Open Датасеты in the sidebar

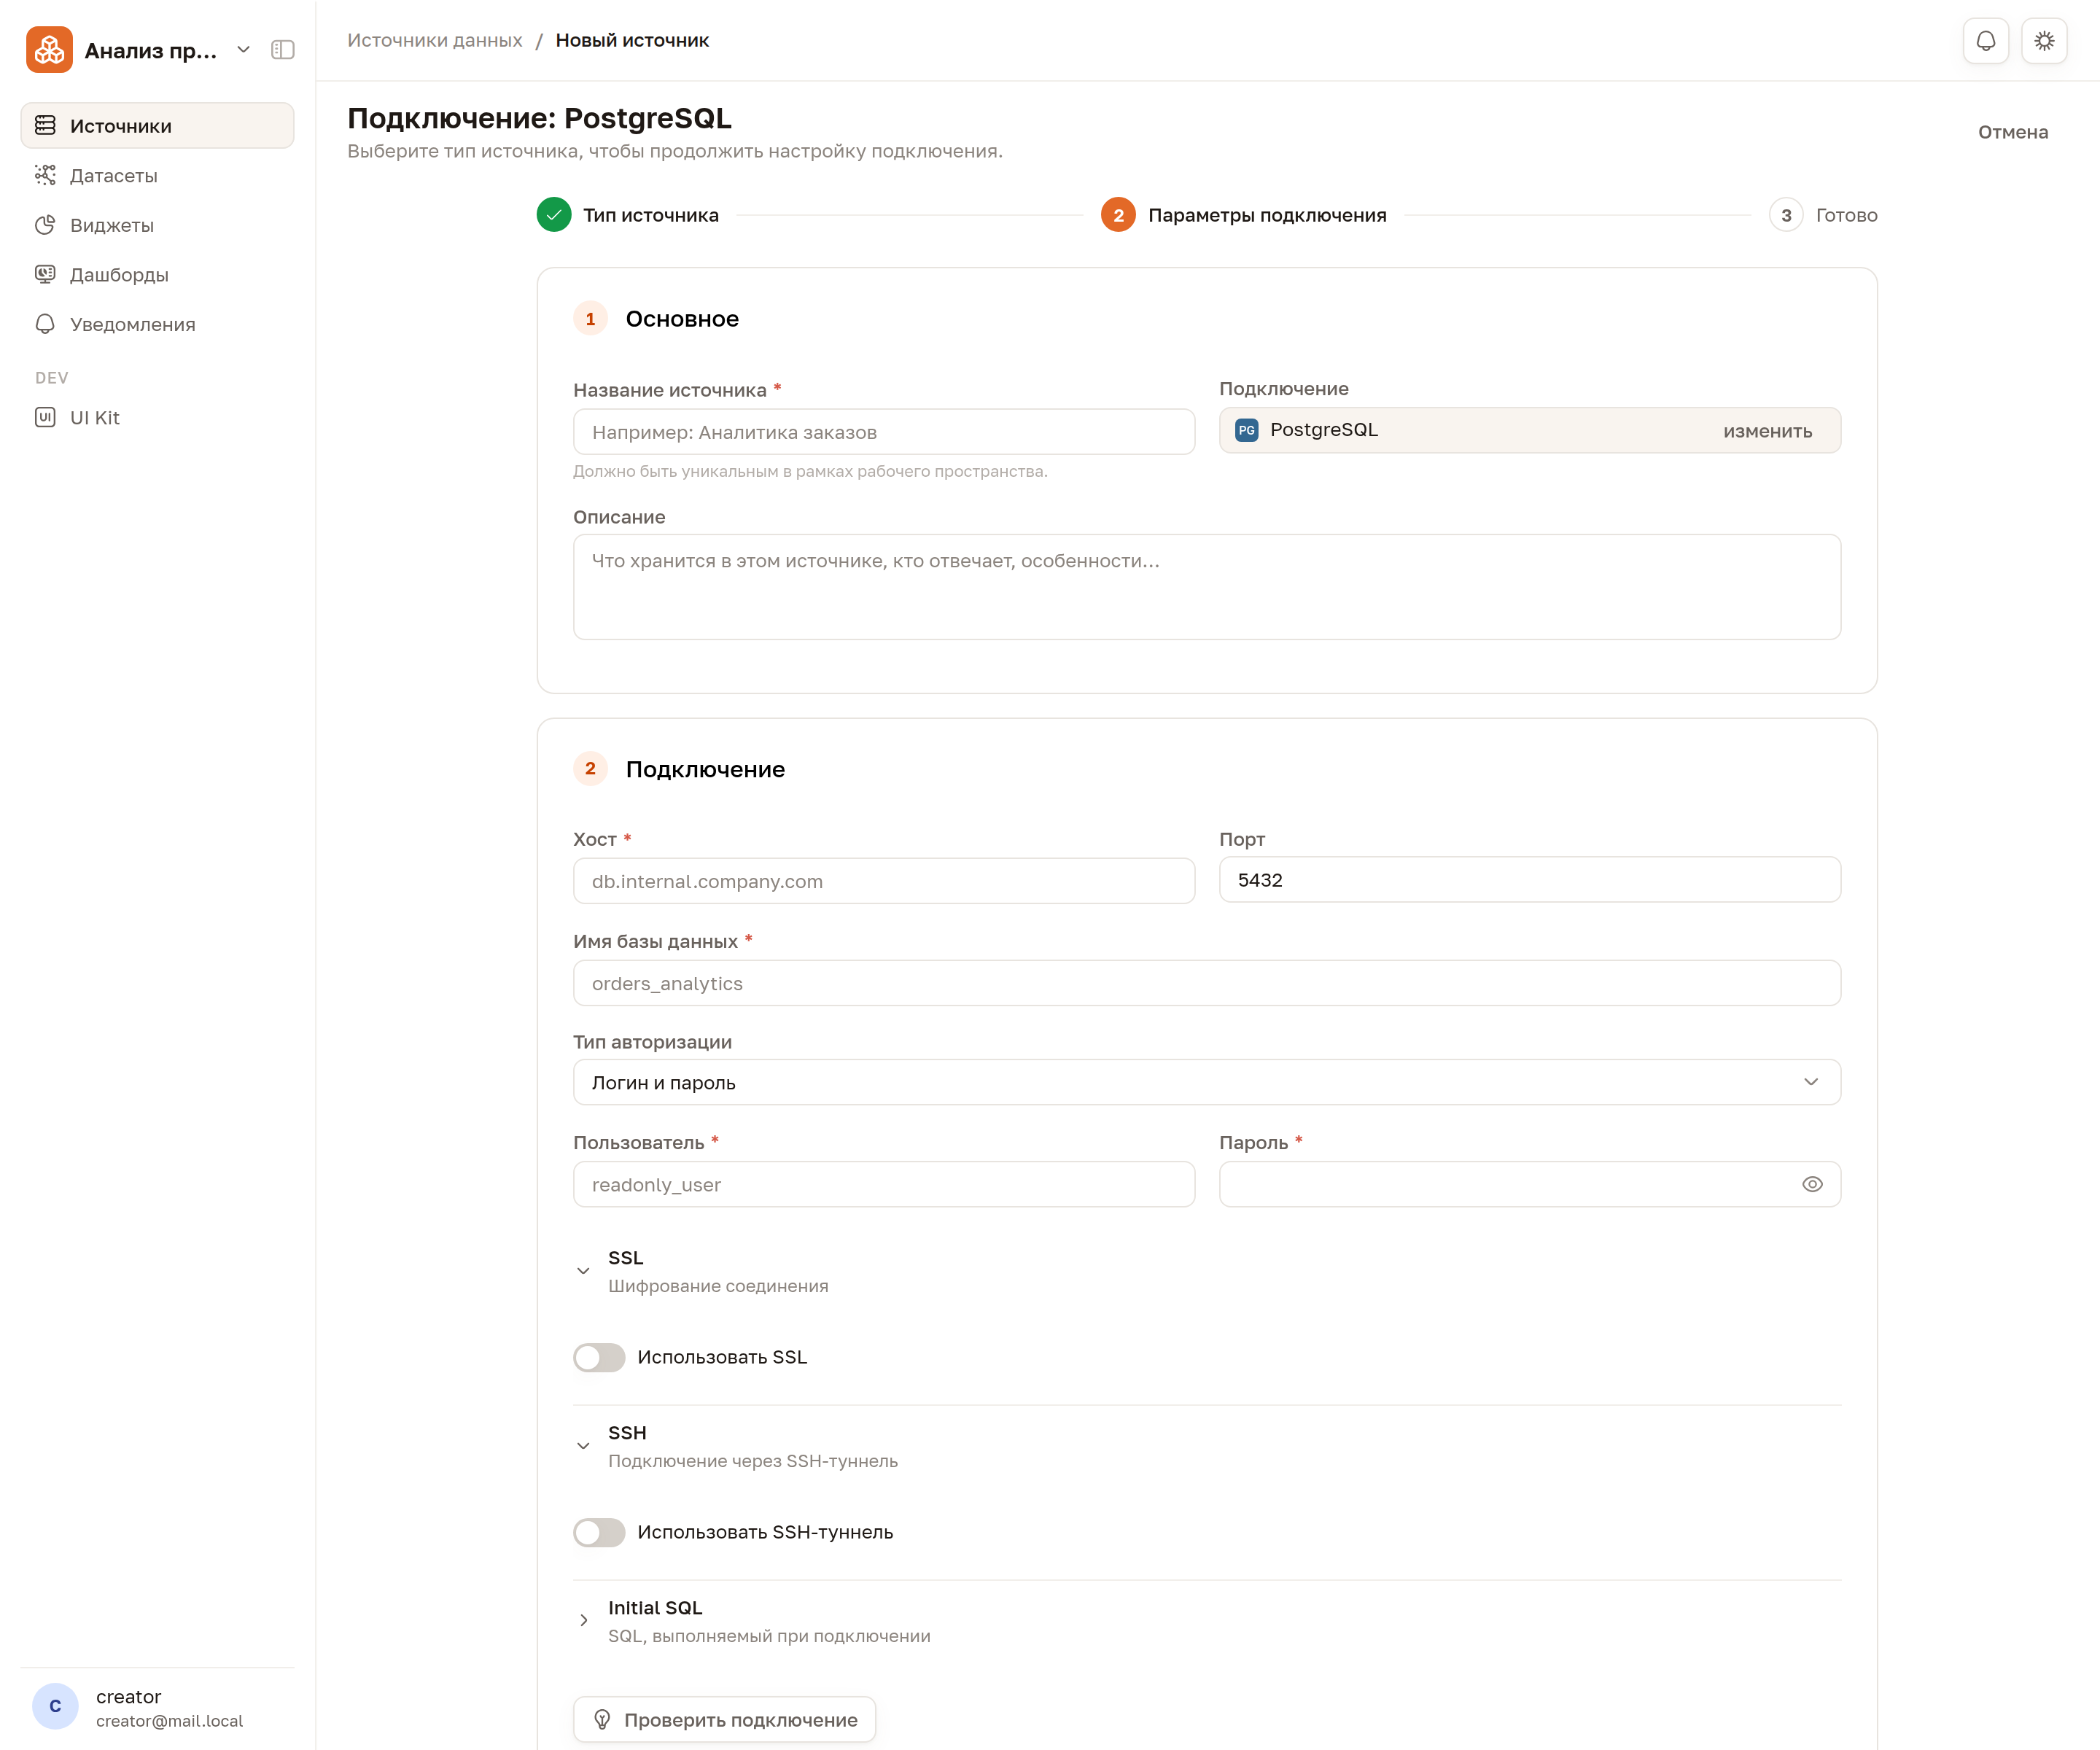pos(157,175)
